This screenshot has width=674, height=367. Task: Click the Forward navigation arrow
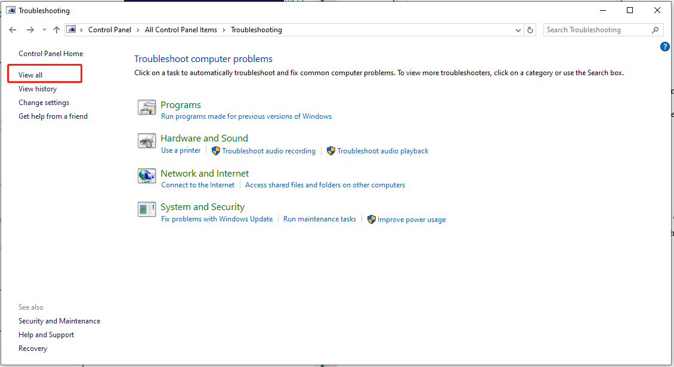[x=30, y=30]
